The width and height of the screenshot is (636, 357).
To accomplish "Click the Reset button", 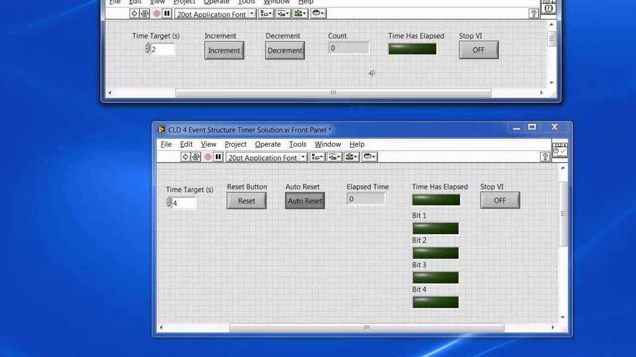I will tap(246, 201).
